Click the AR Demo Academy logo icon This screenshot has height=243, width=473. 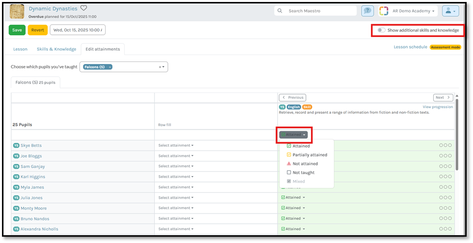click(x=384, y=11)
